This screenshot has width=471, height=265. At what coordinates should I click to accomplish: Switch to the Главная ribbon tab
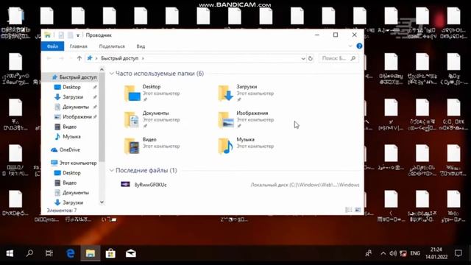(x=79, y=46)
